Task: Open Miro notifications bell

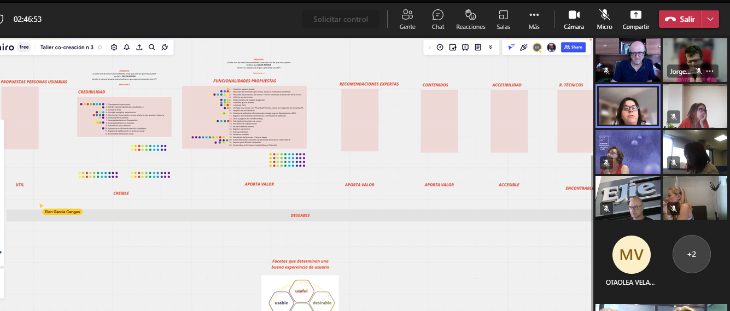Action: 126,48
